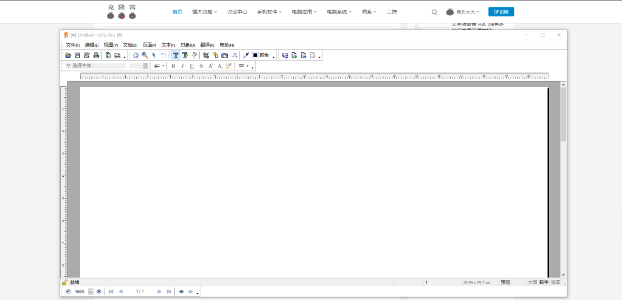Click the Print icon in toolbar

click(95, 55)
